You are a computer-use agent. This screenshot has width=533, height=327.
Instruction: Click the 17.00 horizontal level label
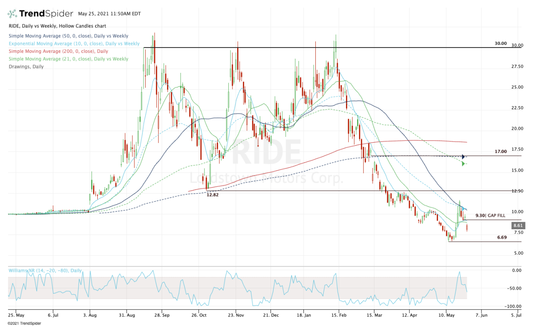[x=501, y=152]
